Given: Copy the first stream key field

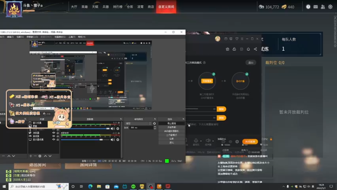Looking at the screenshot, I should pos(221,109).
